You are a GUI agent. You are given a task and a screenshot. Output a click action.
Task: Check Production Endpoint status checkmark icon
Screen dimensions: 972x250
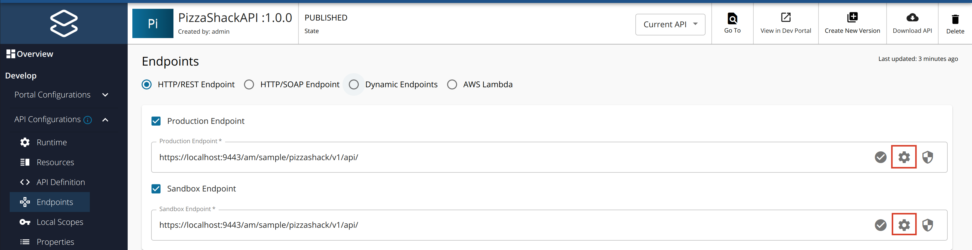[880, 157]
